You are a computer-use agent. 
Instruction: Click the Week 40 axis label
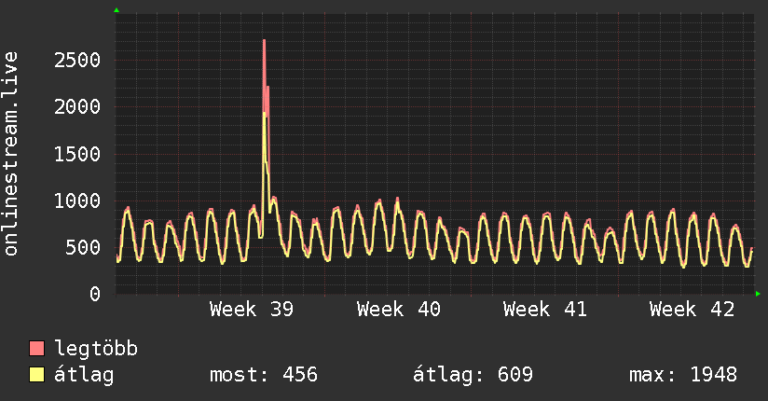[399, 310]
